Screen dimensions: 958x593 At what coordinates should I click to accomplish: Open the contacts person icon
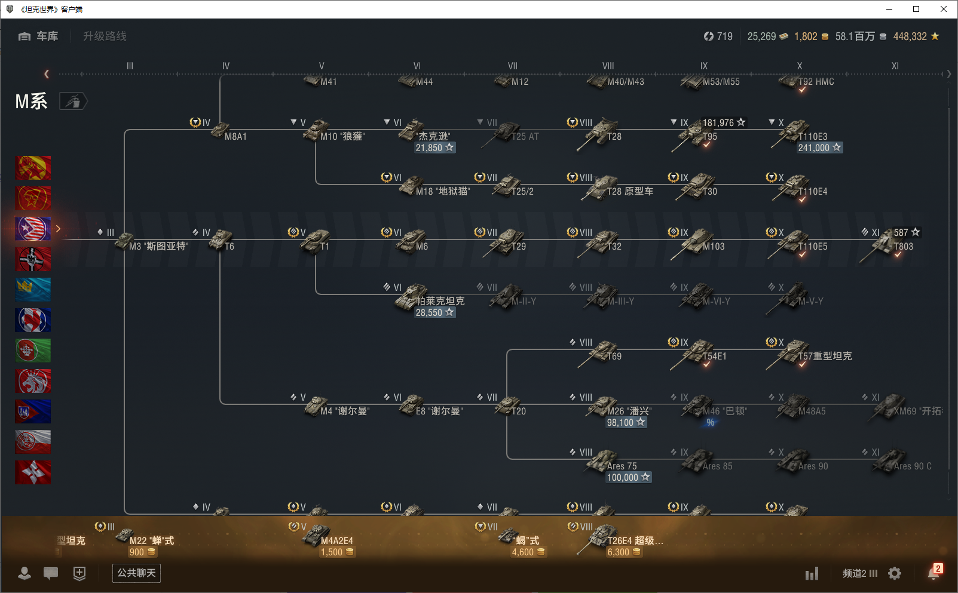click(25, 573)
